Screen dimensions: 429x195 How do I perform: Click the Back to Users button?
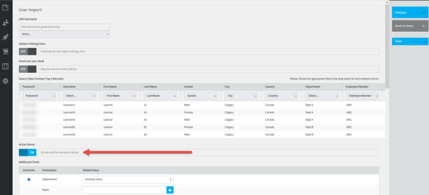410,26
